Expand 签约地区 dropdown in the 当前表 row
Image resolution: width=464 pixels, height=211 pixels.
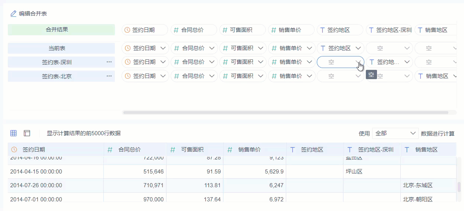(x=358, y=48)
